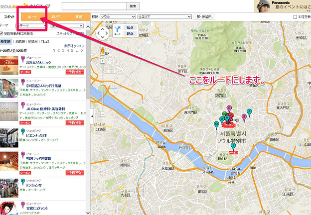Toggle the 地図移動時に再検索 checkbox
The image size is (311, 215).
(x=1, y=34)
